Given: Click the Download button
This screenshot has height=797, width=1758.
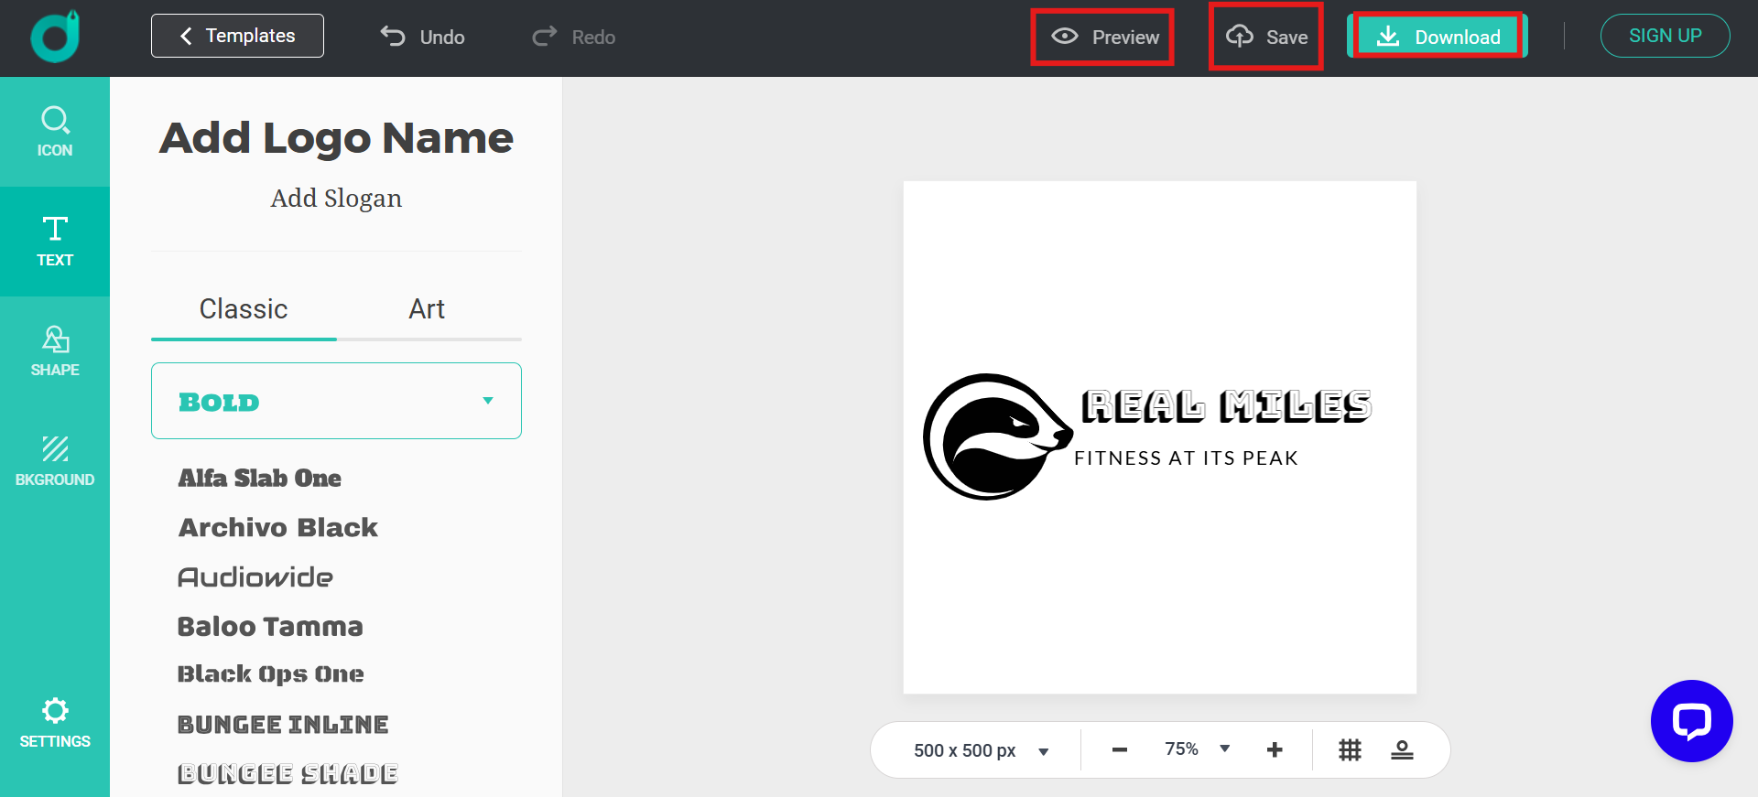Looking at the screenshot, I should (x=1438, y=37).
